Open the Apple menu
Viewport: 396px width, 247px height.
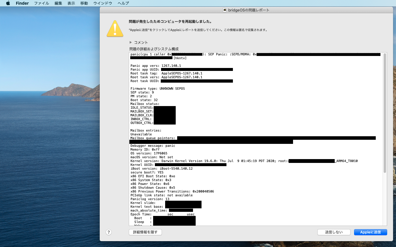pyautogui.click(x=8, y=3)
